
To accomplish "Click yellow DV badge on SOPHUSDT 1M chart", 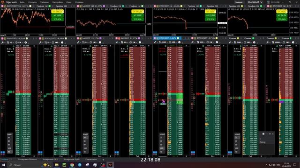I will click(x=57, y=12).
